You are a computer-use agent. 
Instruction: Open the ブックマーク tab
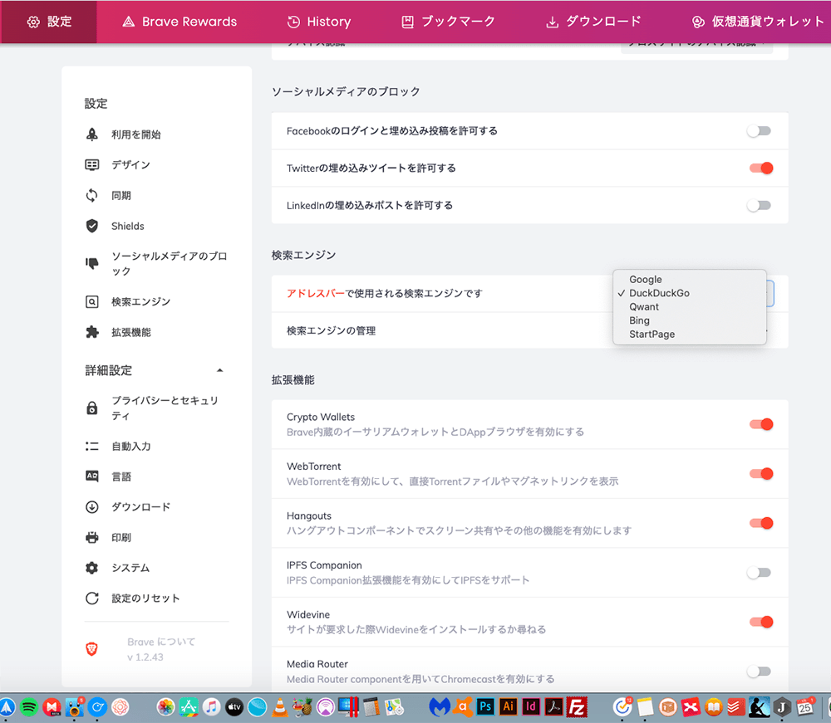click(448, 22)
